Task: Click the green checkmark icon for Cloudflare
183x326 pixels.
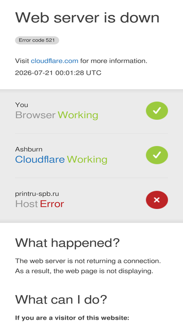Action: (157, 155)
